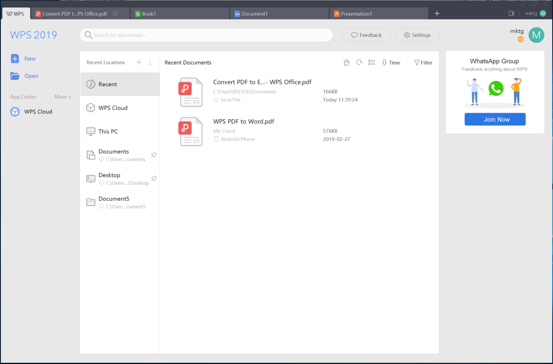Refresh the Recent Documents list
Screen dimensions: 553x364
(359, 62)
